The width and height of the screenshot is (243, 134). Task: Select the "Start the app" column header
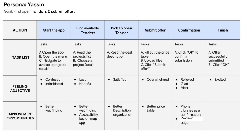pos(54,30)
